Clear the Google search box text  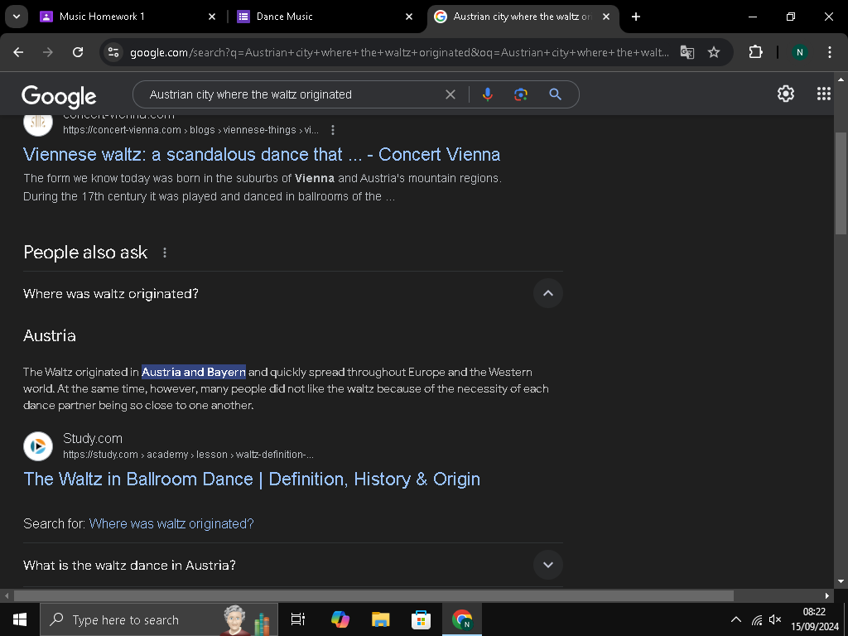(450, 94)
